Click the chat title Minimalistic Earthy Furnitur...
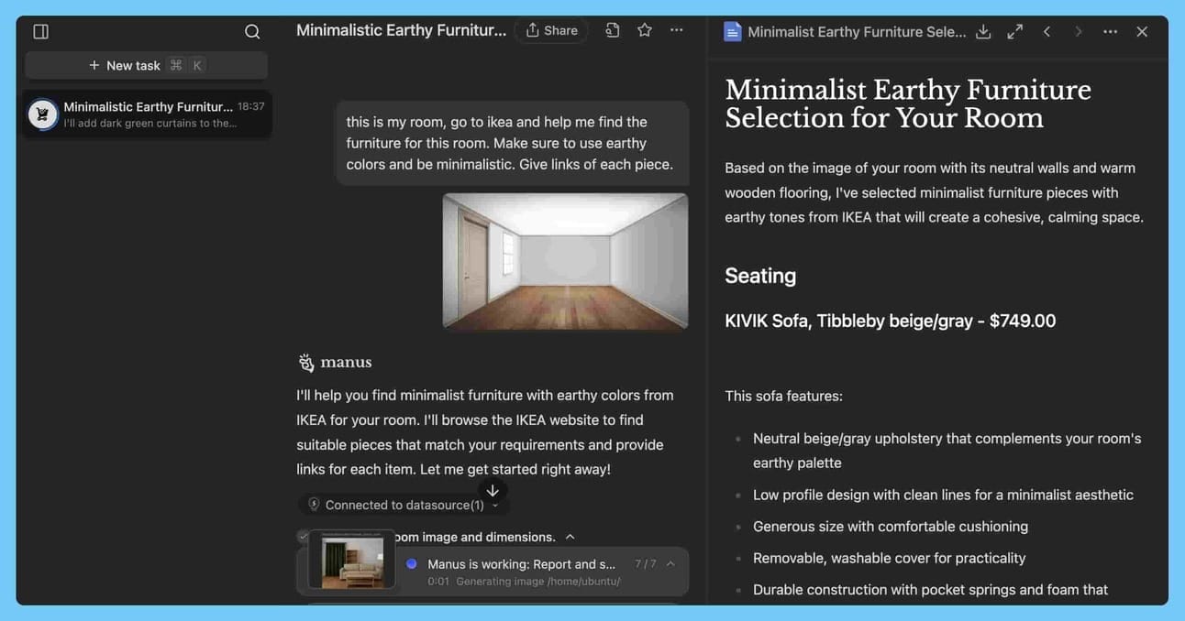This screenshot has width=1185, height=621. [401, 30]
